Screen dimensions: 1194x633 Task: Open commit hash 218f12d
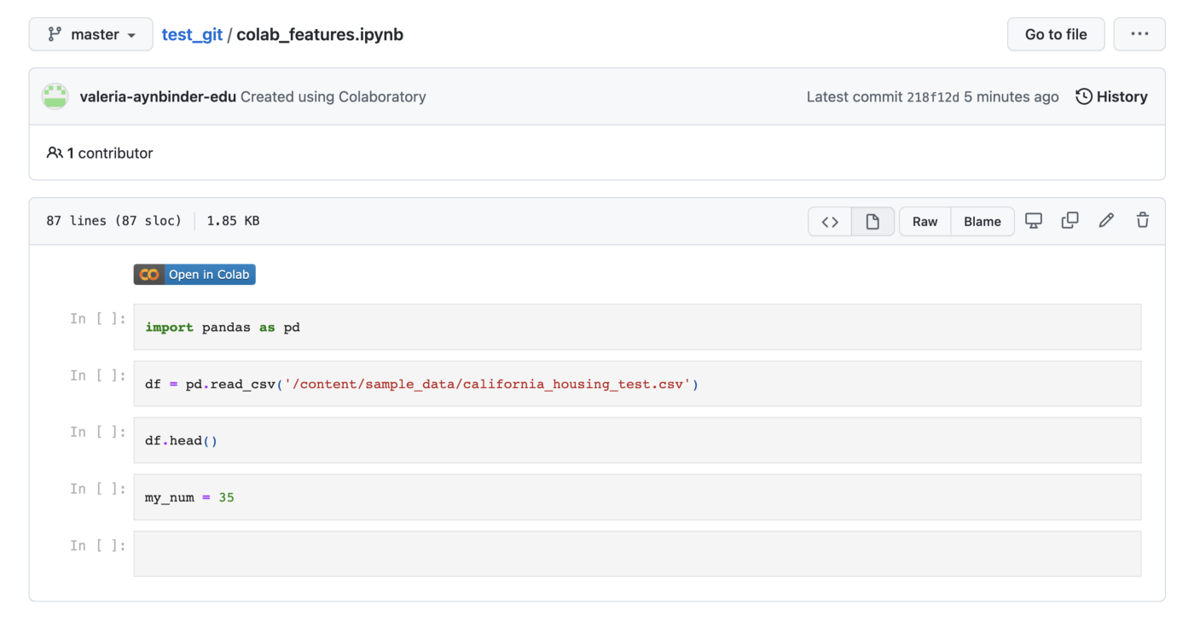point(933,97)
